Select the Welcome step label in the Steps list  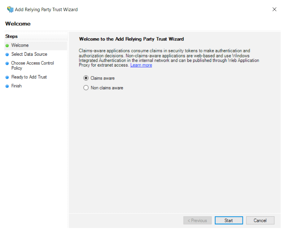(20, 45)
